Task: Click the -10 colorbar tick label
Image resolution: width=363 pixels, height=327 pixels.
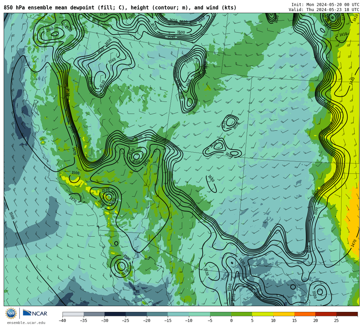Action: [189, 321]
